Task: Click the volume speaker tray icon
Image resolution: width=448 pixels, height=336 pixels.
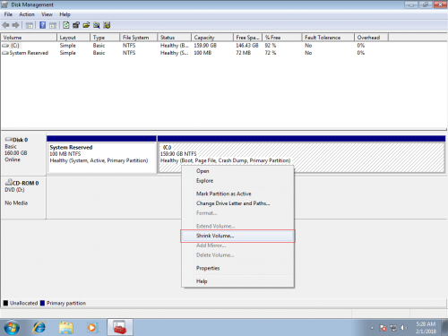Action: (x=404, y=328)
